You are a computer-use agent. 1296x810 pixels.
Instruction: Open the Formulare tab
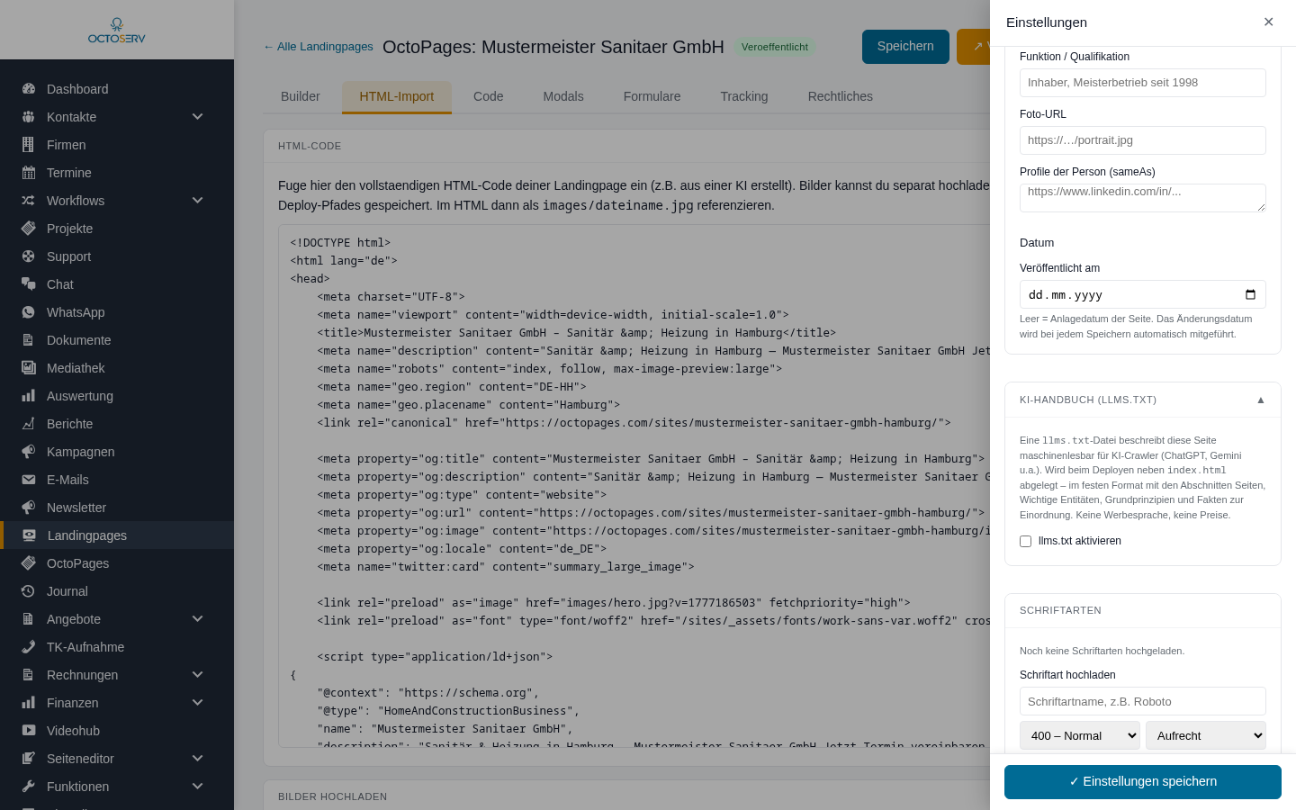[x=652, y=96]
